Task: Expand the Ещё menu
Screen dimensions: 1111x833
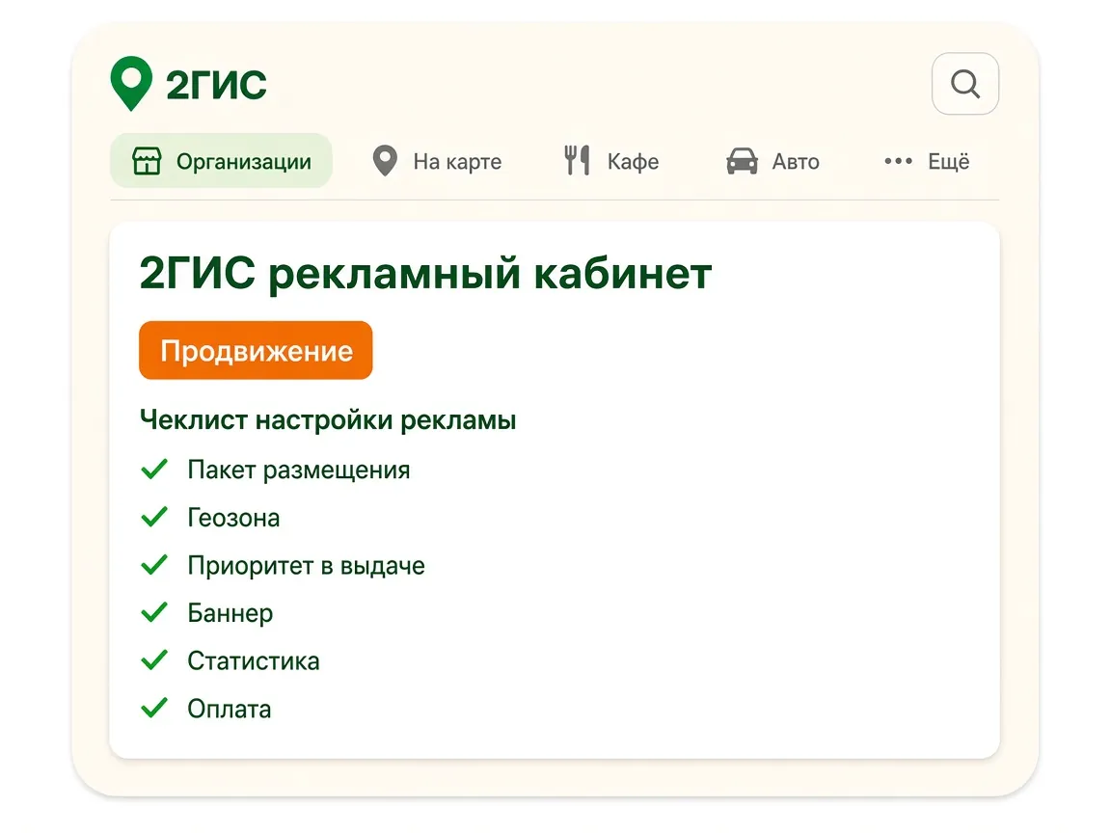Action: click(927, 161)
